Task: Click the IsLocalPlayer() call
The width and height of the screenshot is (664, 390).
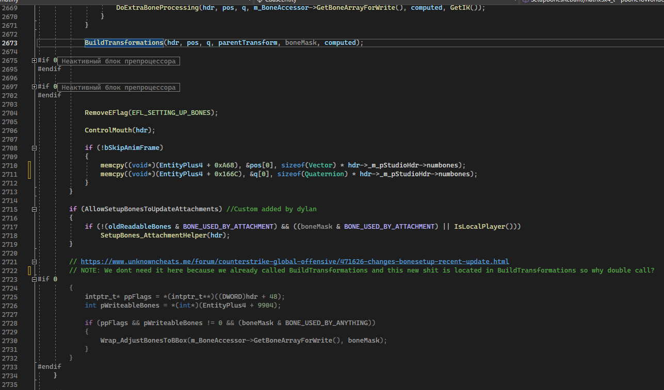Action: click(x=485, y=227)
